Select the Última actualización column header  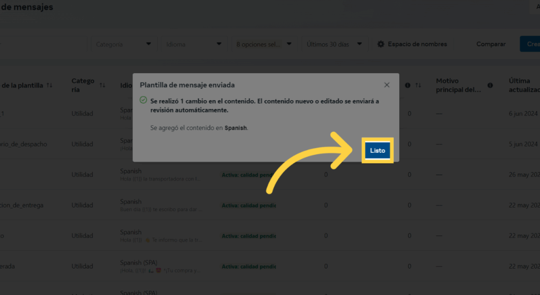[x=523, y=85]
